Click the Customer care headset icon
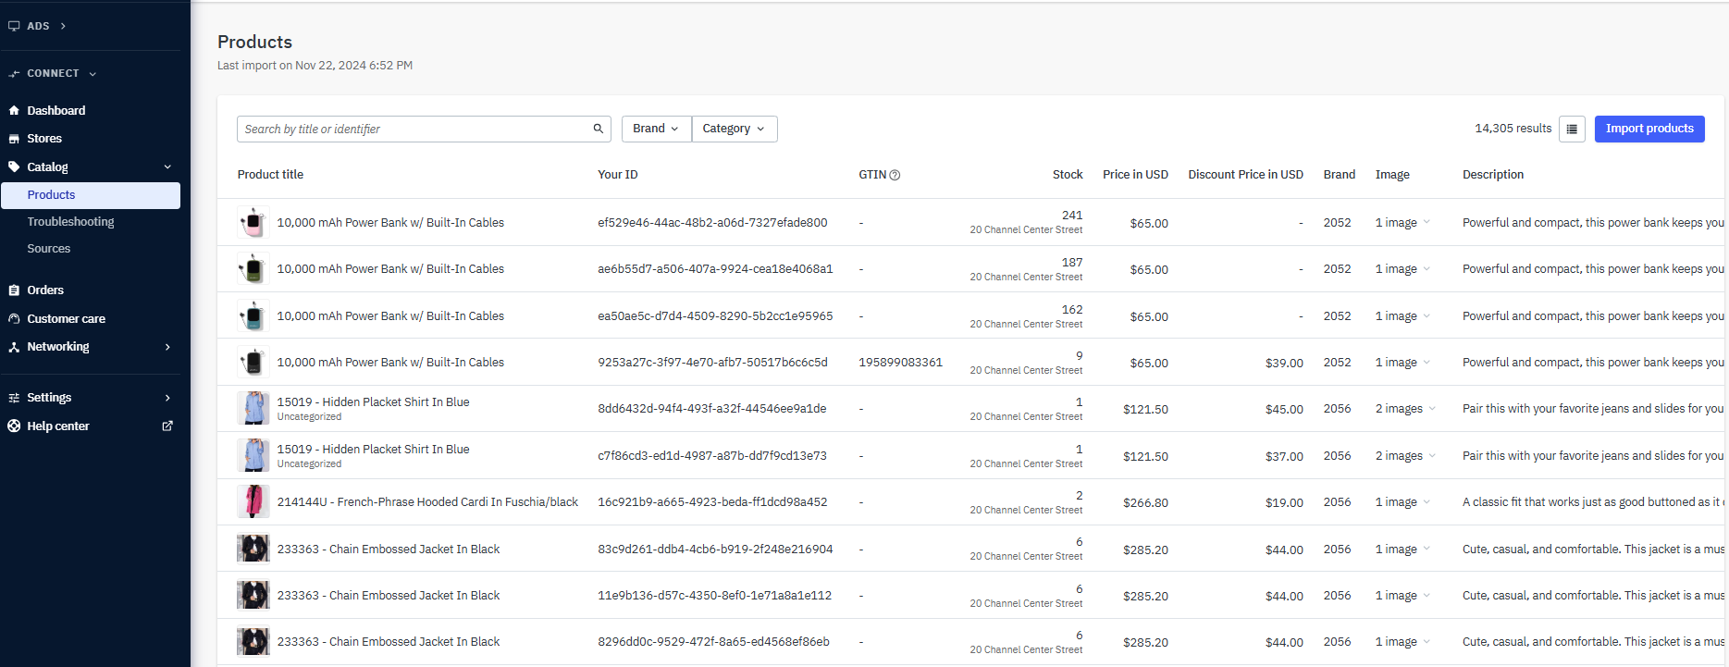The image size is (1729, 667). coord(14,319)
